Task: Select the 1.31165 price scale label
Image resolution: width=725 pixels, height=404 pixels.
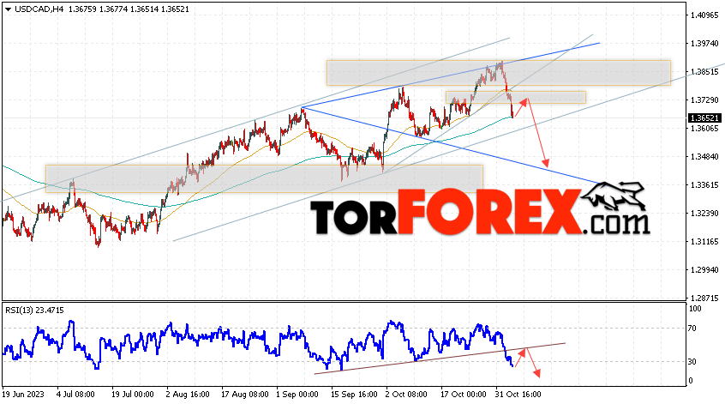Action: [x=704, y=241]
